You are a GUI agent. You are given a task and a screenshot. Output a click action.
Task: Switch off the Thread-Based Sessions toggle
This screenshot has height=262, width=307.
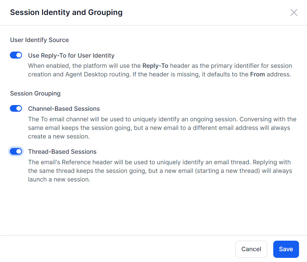point(16,152)
